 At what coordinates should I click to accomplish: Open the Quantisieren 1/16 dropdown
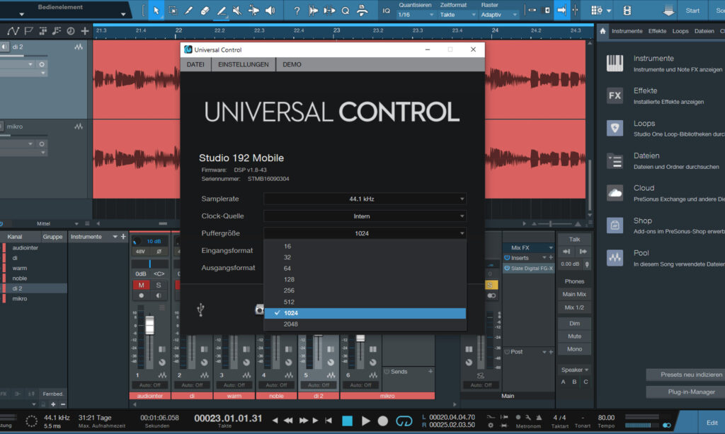pyautogui.click(x=416, y=15)
